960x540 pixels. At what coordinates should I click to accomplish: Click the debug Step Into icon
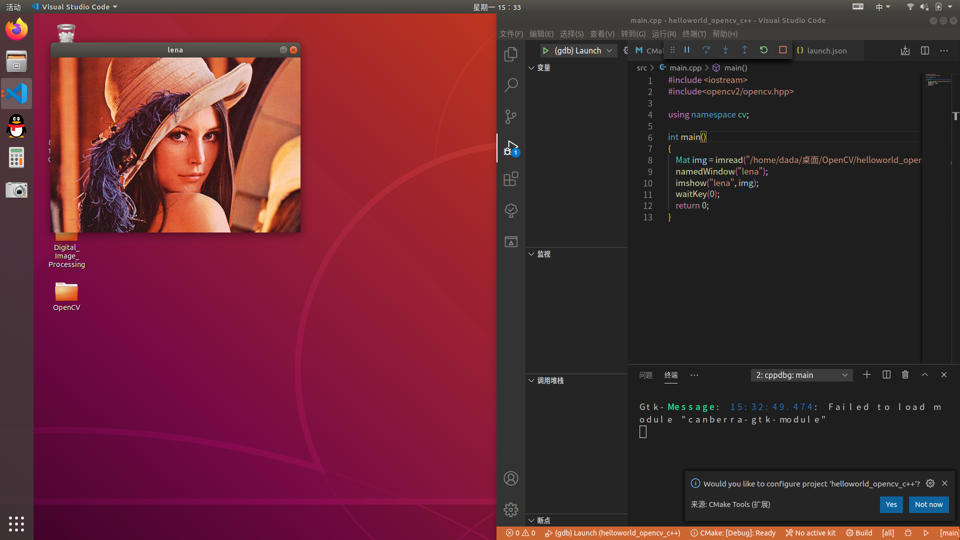(725, 50)
